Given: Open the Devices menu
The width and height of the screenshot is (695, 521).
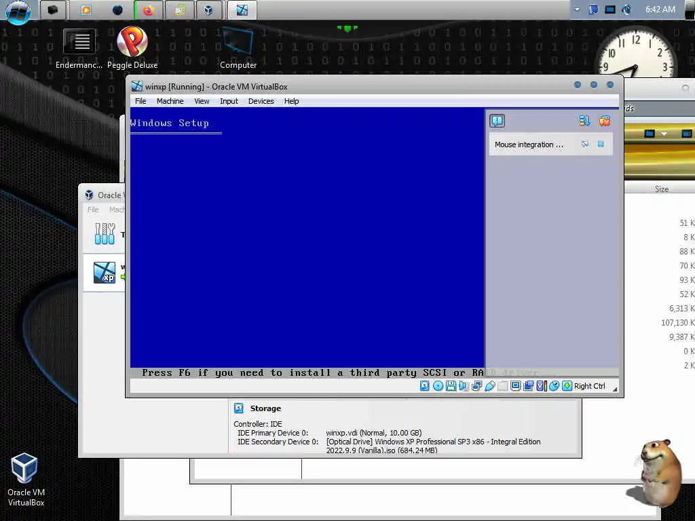Looking at the screenshot, I should point(261,101).
